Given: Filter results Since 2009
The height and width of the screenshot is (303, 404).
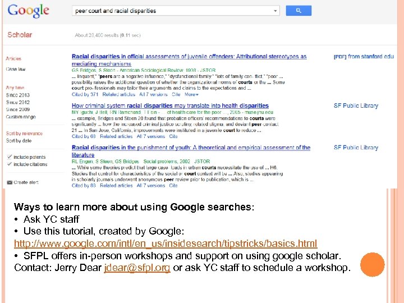Looking at the screenshot, I should click(17, 109).
